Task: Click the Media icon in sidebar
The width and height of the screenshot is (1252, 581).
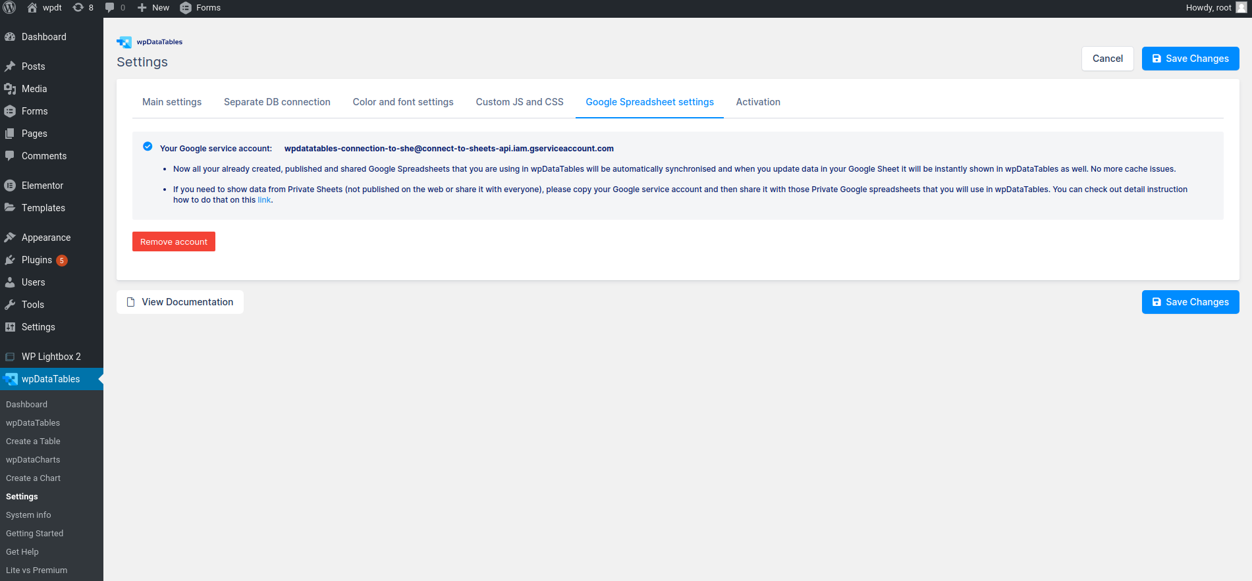Action: (x=10, y=89)
